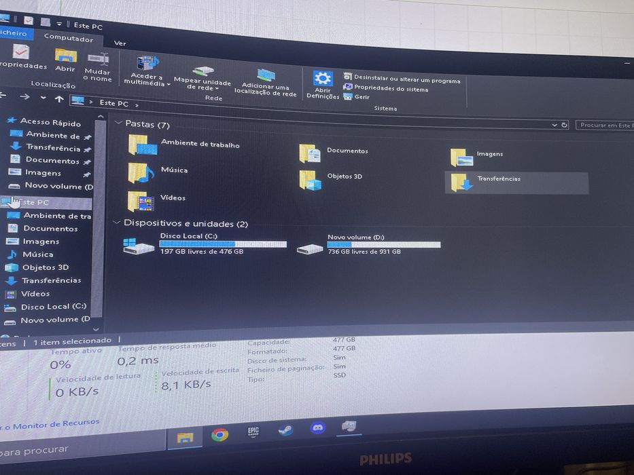Open Objetos 3D in sidebar tree
This screenshot has width=634, height=475.
point(37,267)
